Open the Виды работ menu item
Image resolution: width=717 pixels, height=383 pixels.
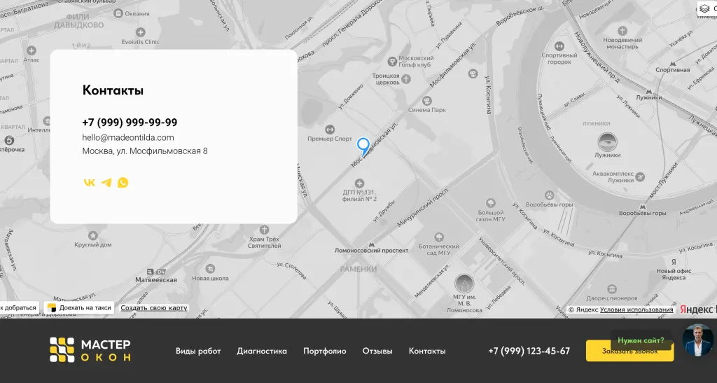[x=198, y=351]
